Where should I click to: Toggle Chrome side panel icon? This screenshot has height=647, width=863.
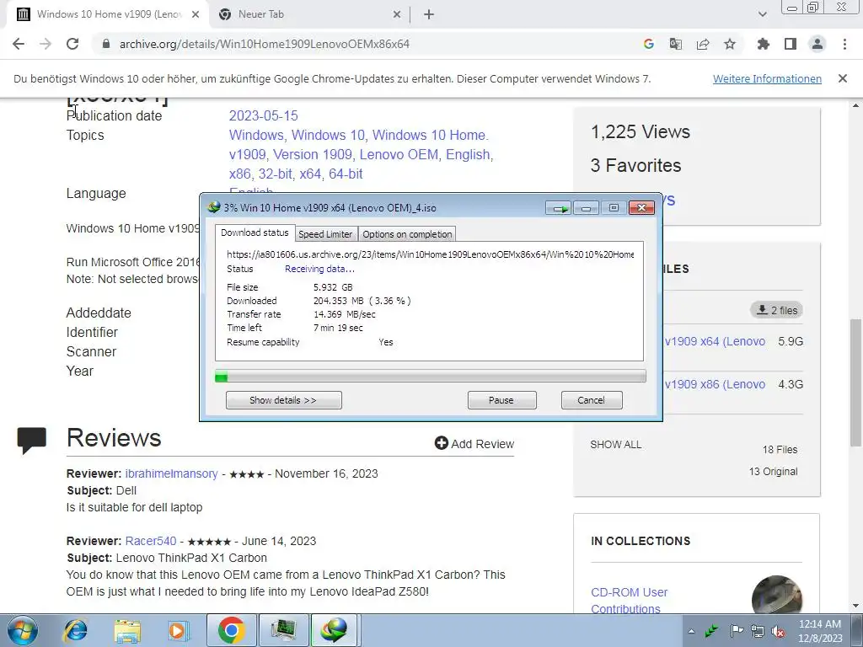click(791, 44)
